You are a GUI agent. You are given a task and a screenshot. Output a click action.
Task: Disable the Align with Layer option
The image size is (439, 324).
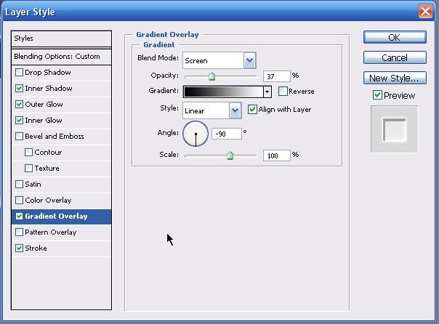252,110
